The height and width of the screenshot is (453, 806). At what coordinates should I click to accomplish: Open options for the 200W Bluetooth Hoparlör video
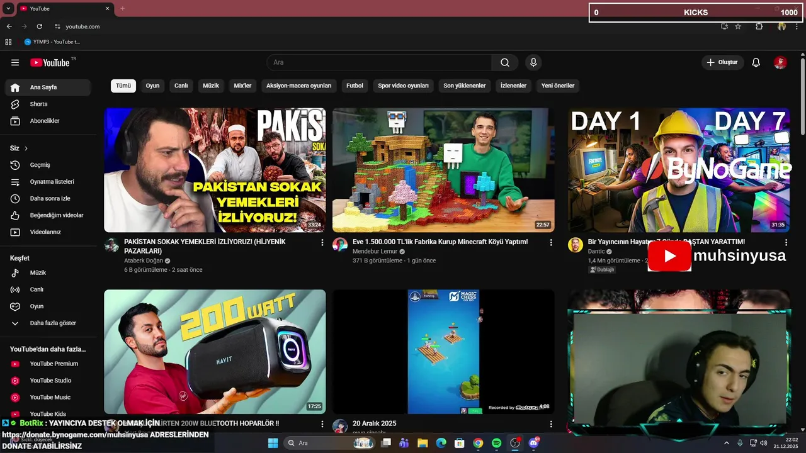coord(322,424)
